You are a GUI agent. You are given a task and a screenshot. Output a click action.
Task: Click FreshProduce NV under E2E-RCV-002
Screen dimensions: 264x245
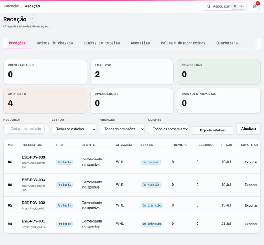[x=33, y=208]
